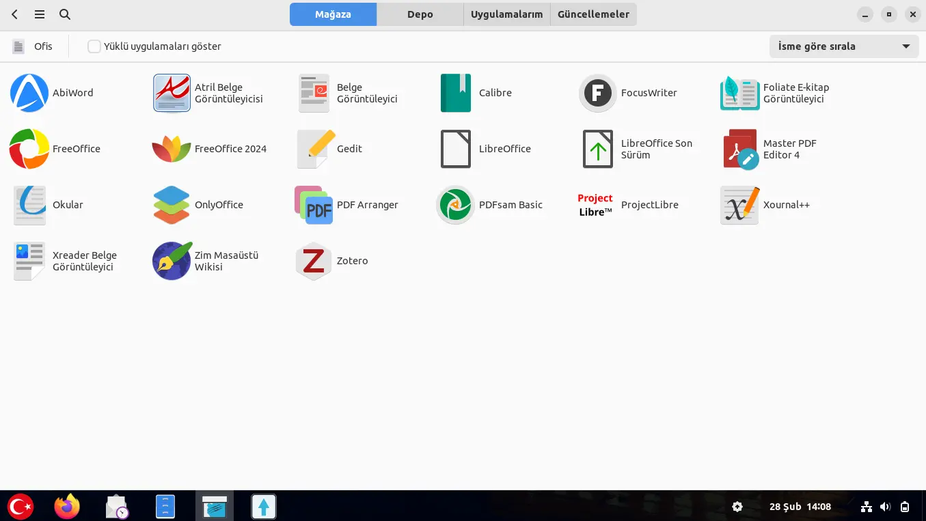Viewport: 926px width, 521px height.
Task: Click the Belge Görüntüleyici app icon
Action: pyautogui.click(x=314, y=93)
